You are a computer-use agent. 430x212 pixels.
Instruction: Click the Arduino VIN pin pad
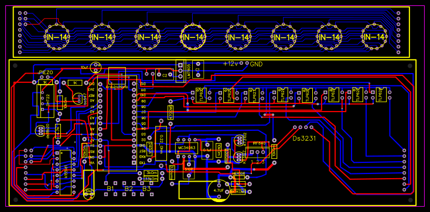pyautogui.click(x=100, y=163)
